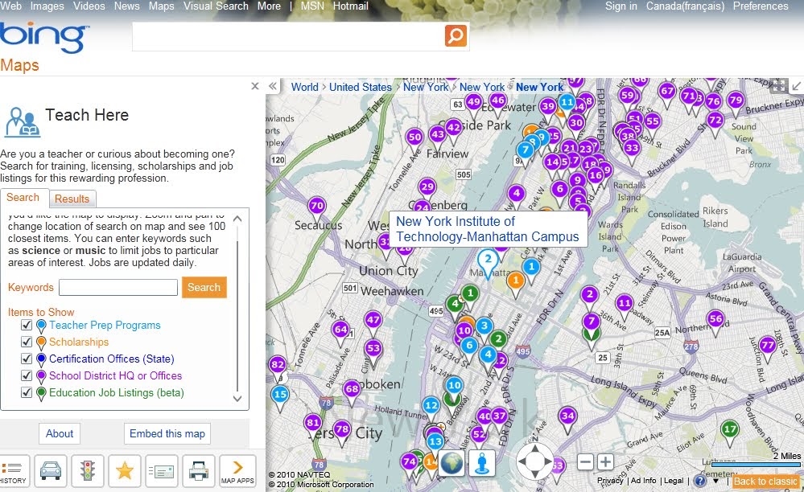Image resolution: width=804 pixels, height=492 pixels.
Task: Collapse the left panel with double chevron
Action: pyautogui.click(x=273, y=86)
